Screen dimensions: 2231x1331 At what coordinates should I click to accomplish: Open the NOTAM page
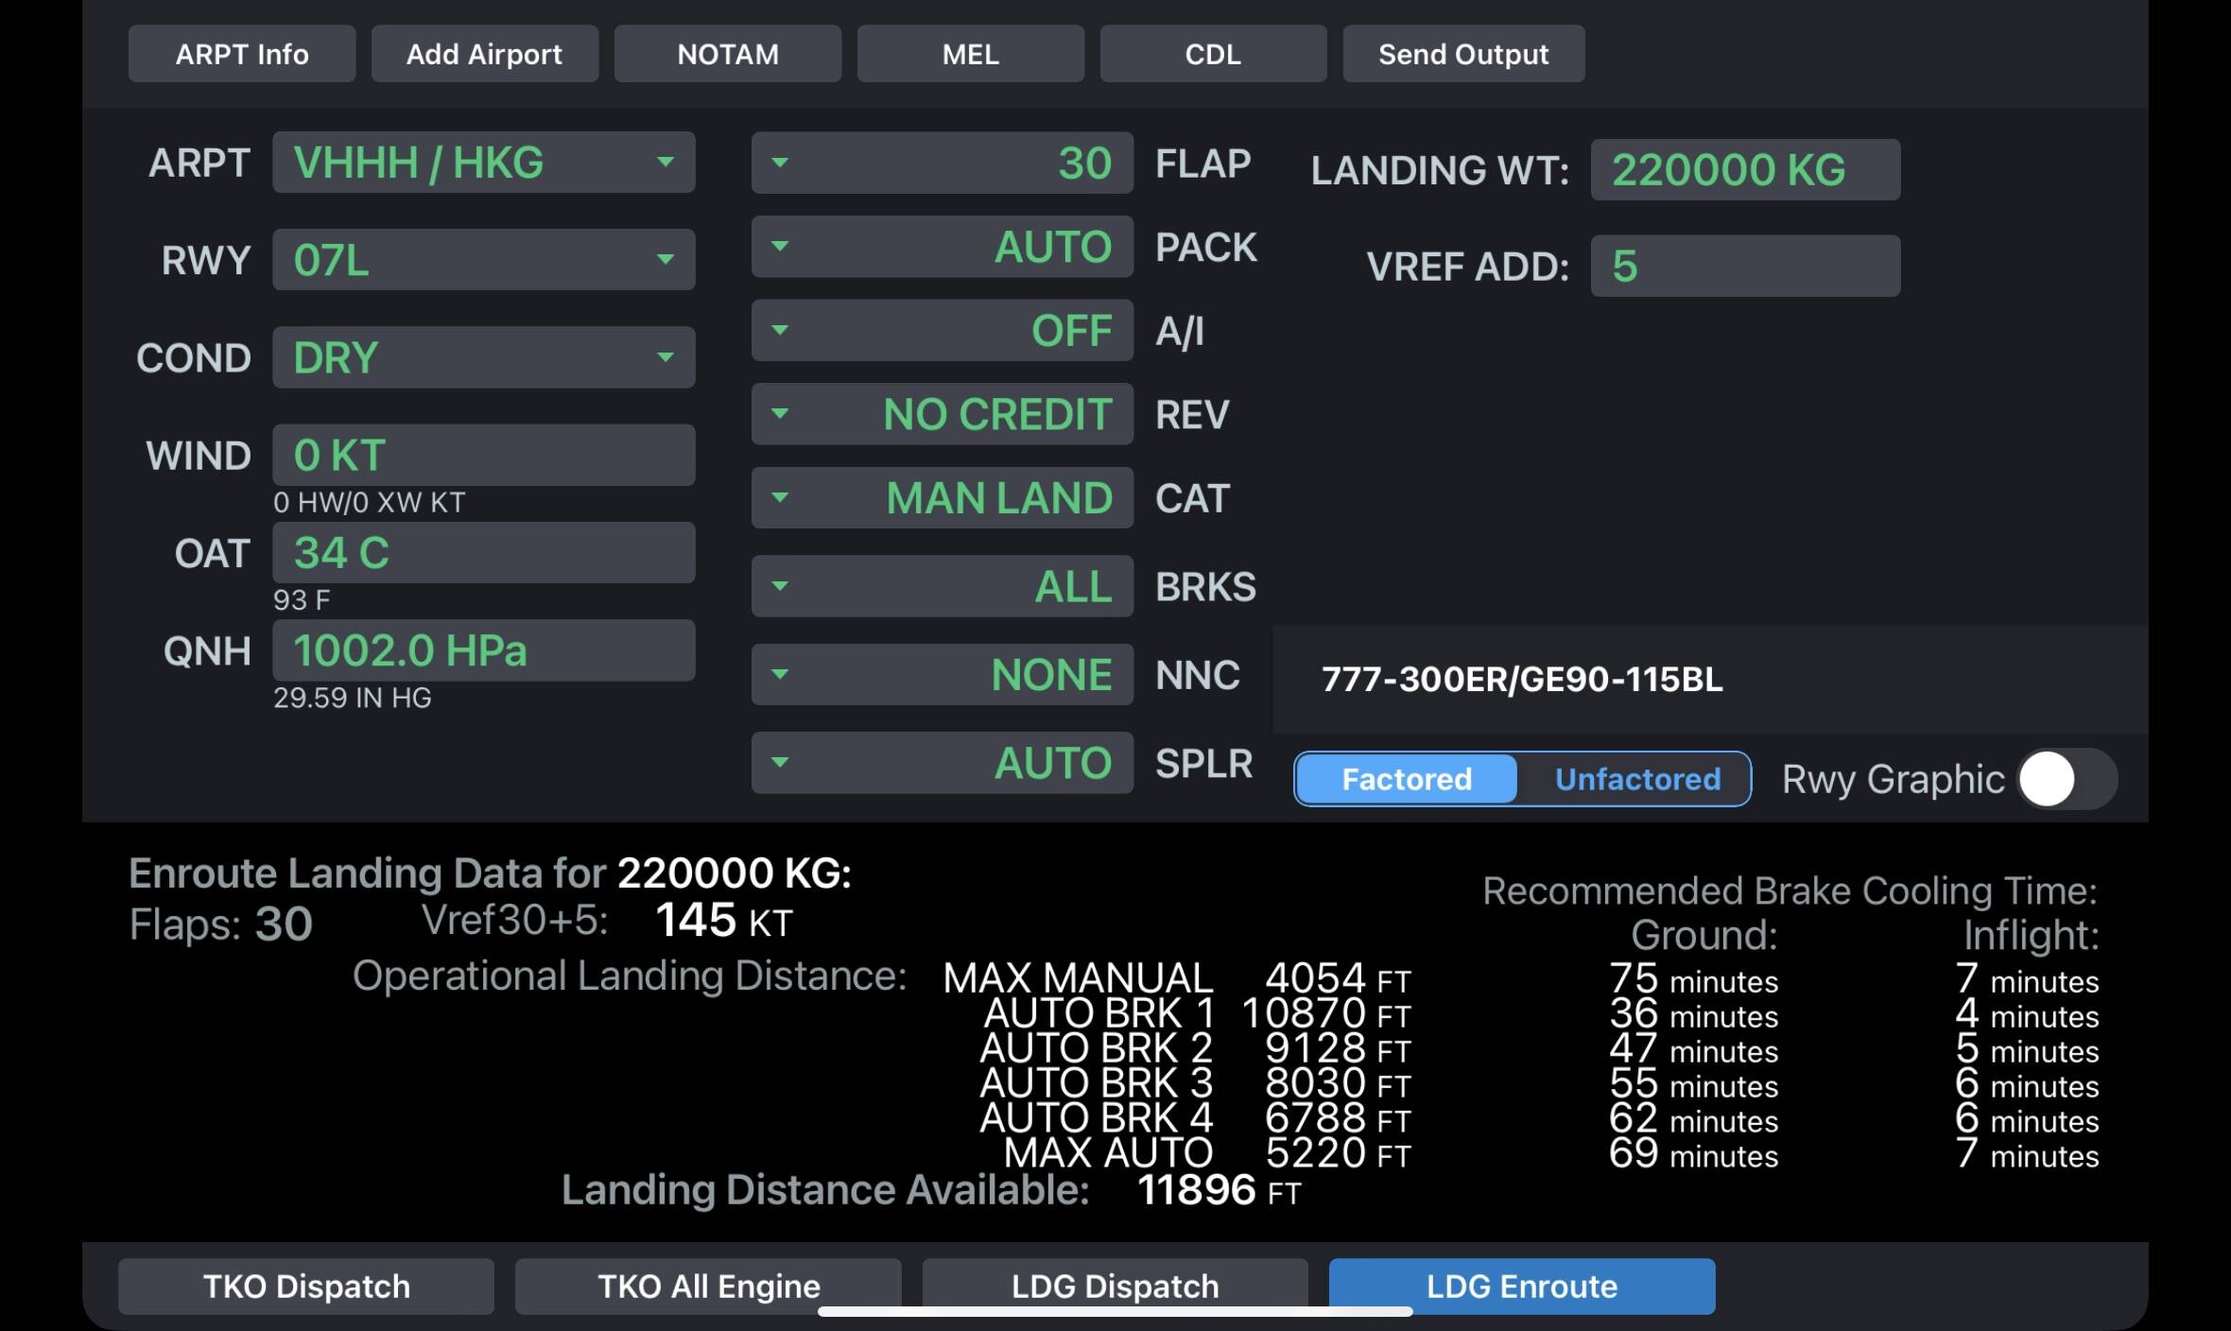(727, 54)
